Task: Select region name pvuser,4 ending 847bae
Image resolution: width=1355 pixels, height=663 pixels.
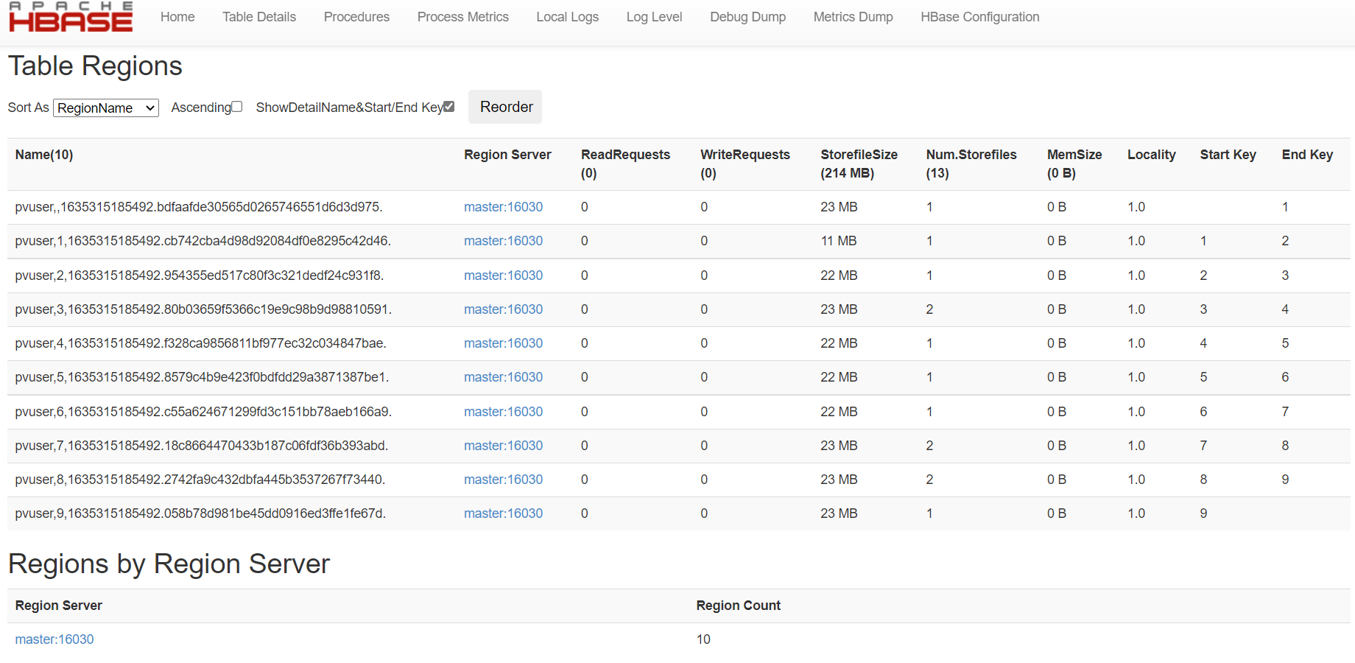Action: click(200, 343)
